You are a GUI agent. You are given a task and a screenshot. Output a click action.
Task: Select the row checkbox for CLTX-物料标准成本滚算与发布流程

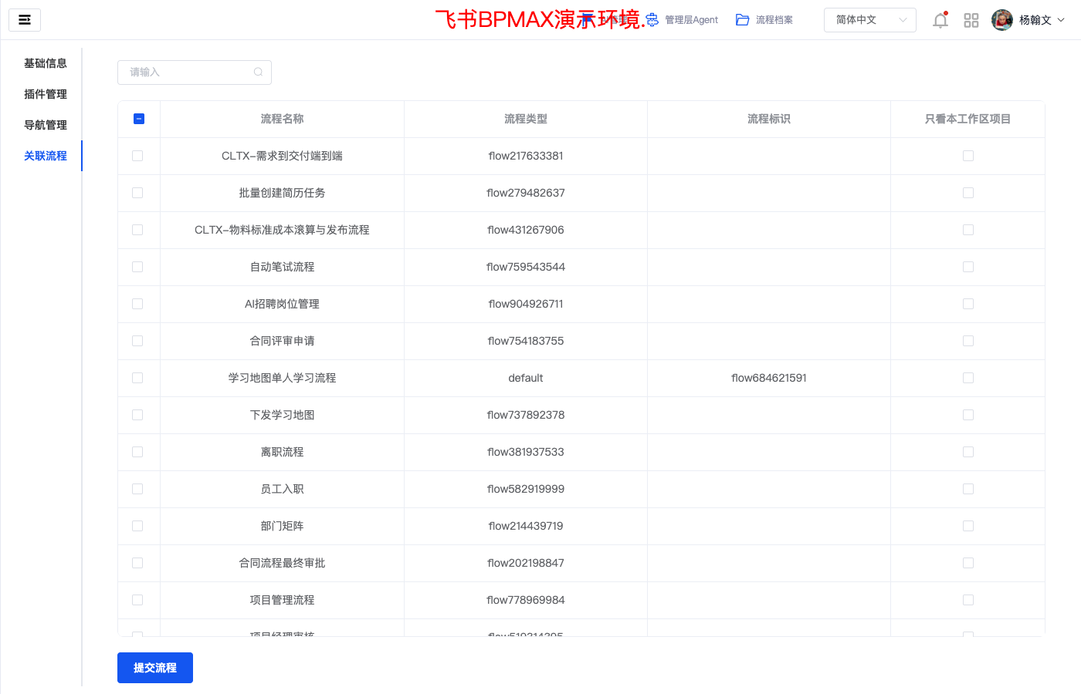coord(137,230)
